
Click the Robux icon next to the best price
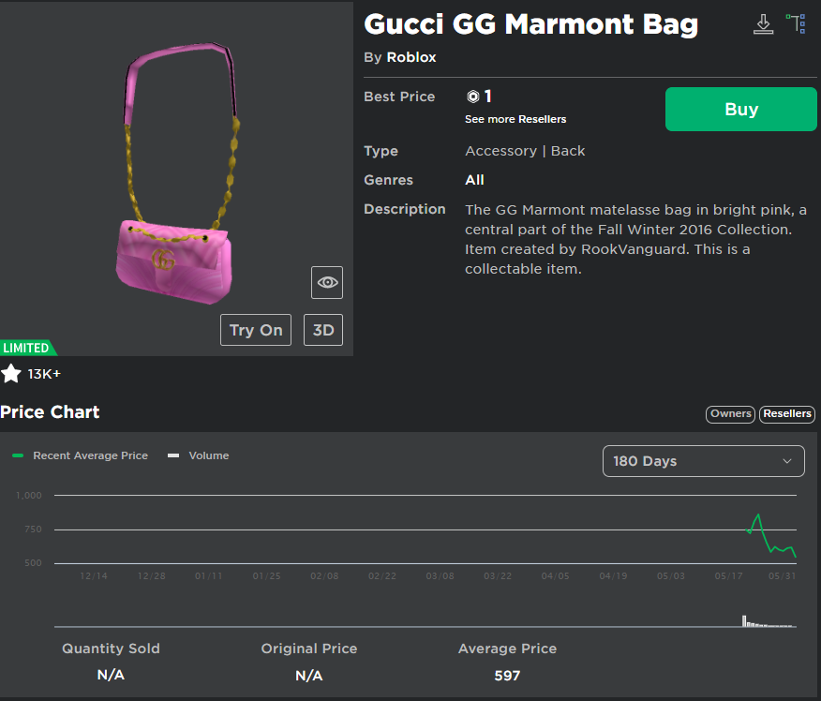point(472,97)
